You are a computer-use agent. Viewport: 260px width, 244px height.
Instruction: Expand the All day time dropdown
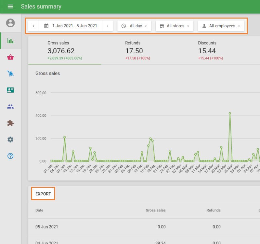tap(134, 26)
